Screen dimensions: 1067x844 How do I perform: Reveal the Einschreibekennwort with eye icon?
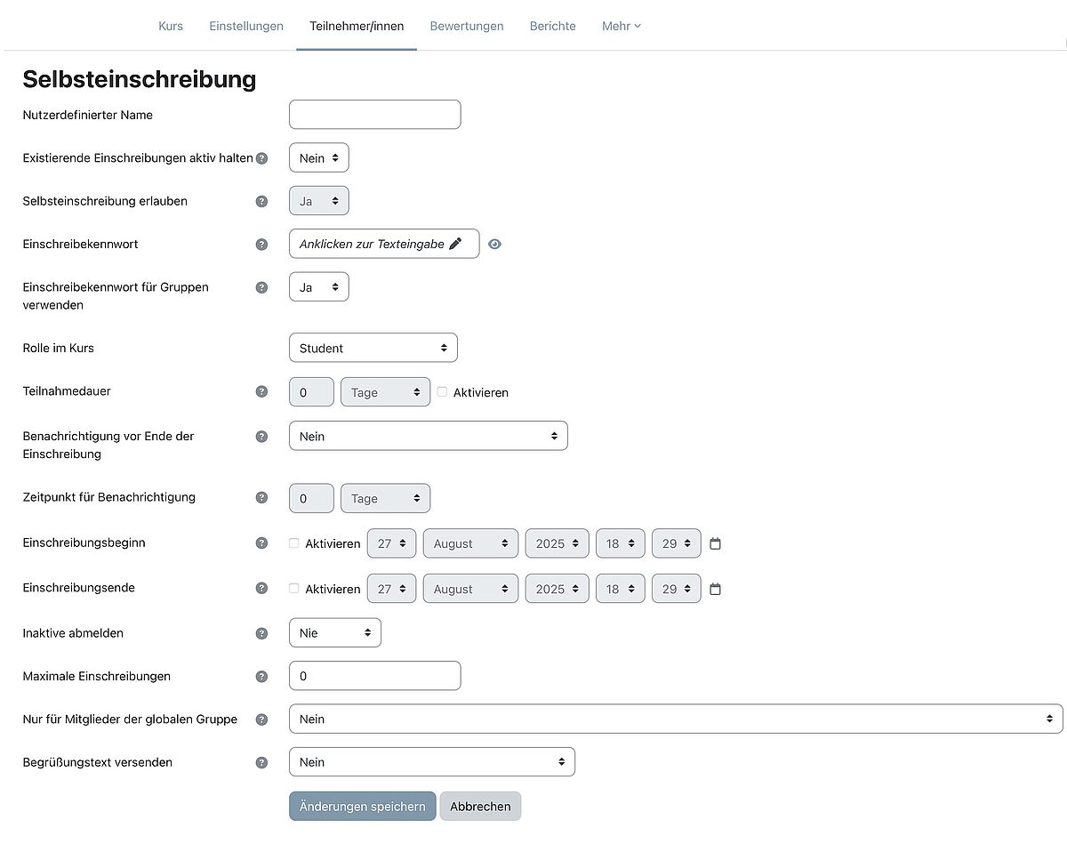tap(494, 244)
